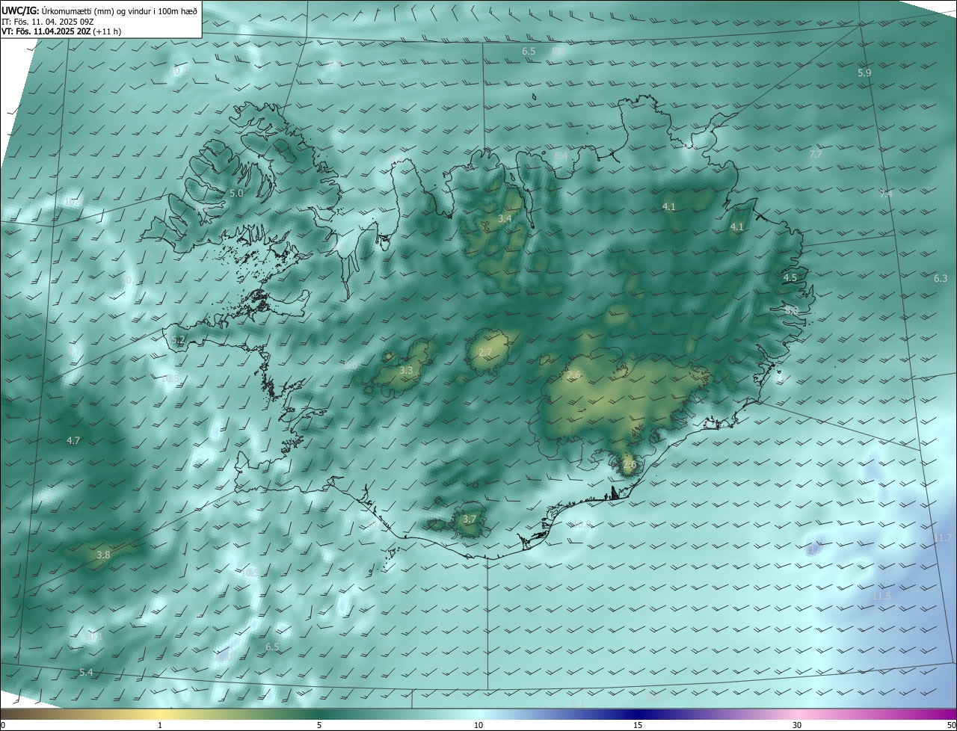Click the 1 tick label on the color scale

tap(160, 725)
